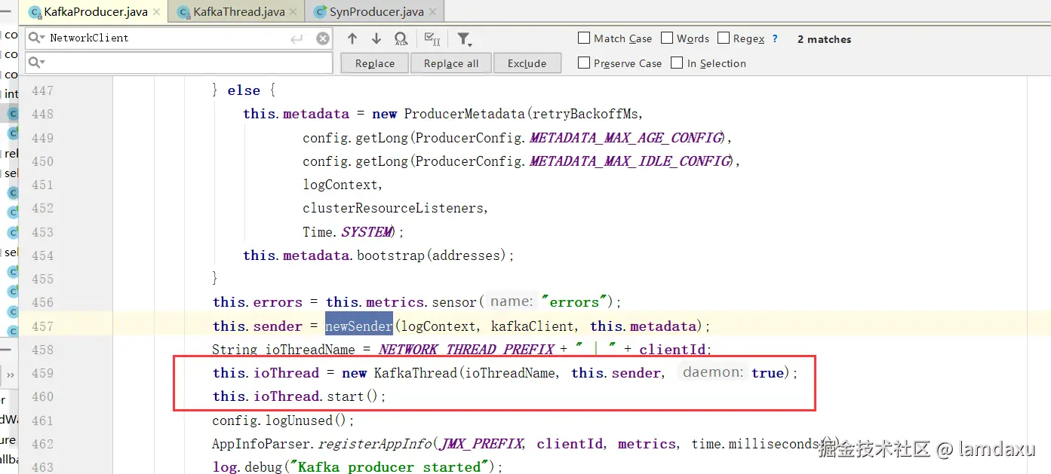
Task: Click line number 459 in gutter
Action: click(42, 373)
